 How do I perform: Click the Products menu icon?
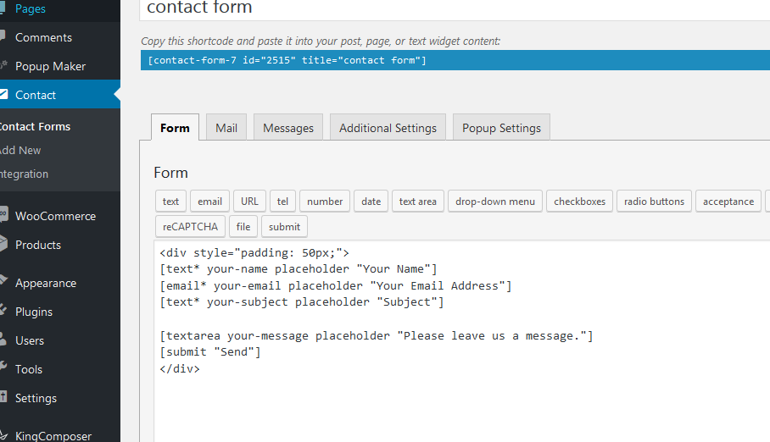3,245
